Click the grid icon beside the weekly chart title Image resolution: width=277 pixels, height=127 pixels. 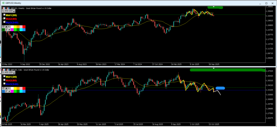4,8
